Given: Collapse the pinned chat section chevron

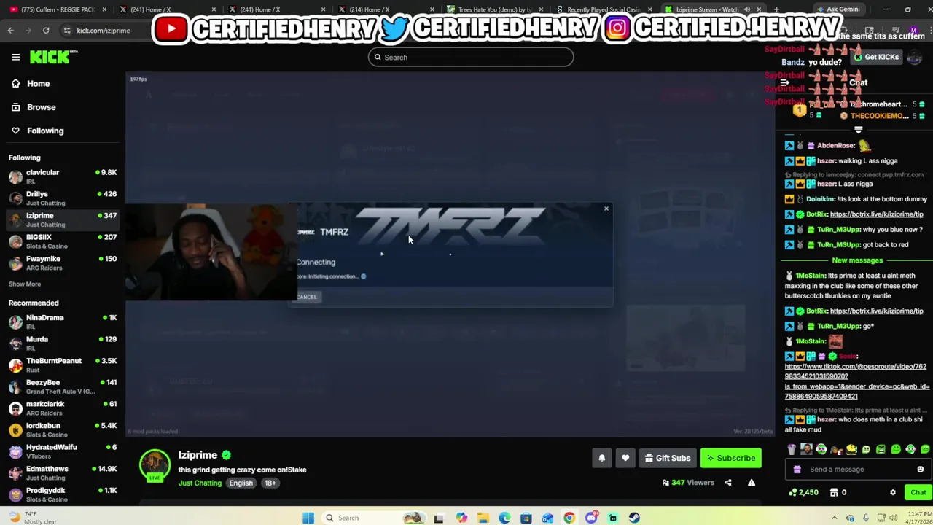Looking at the screenshot, I should pyautogui.click(x=859, y=130).
